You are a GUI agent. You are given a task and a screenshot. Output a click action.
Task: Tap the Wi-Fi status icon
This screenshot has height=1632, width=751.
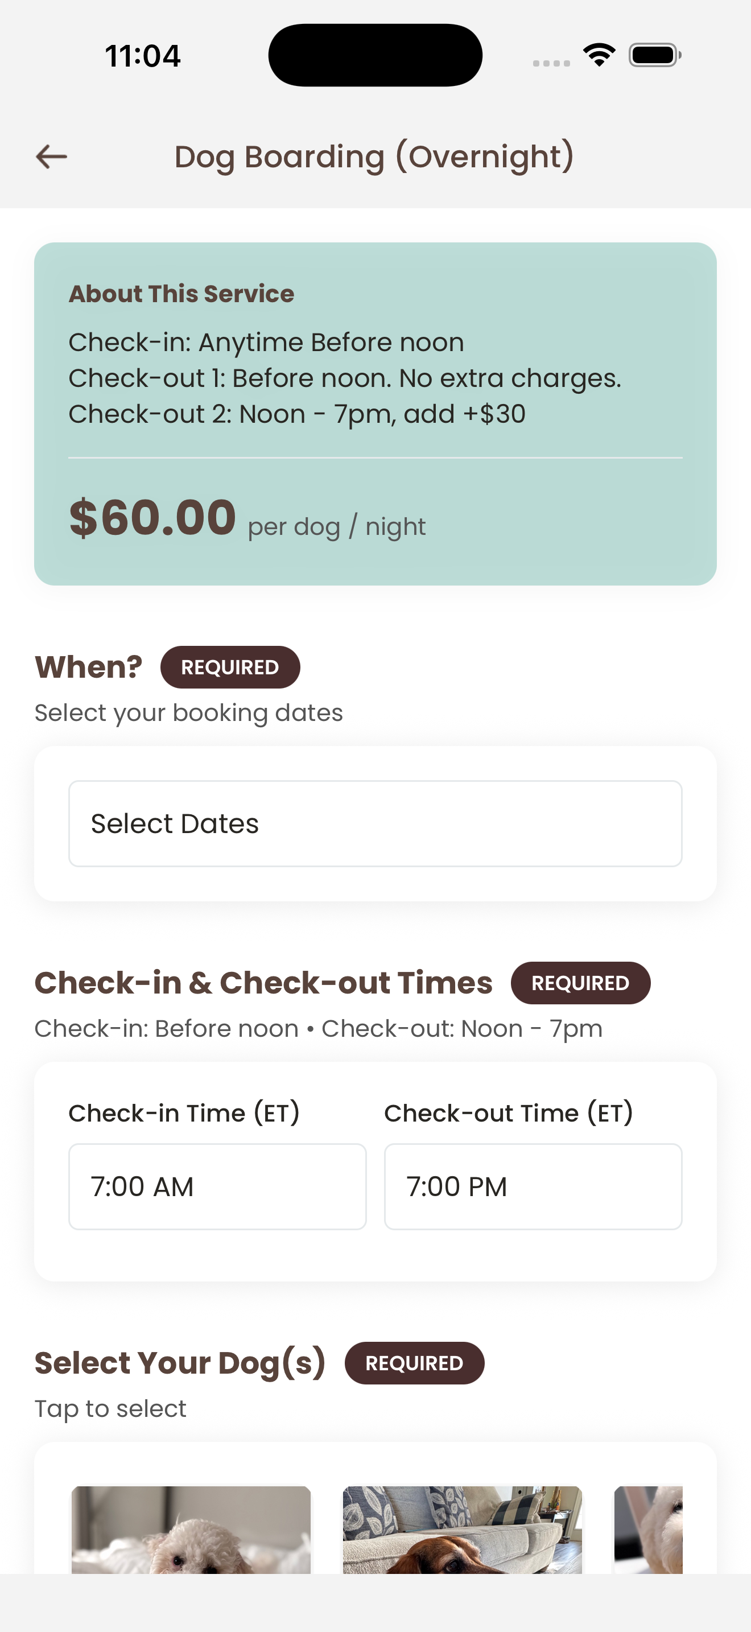[x=599, y=55]
